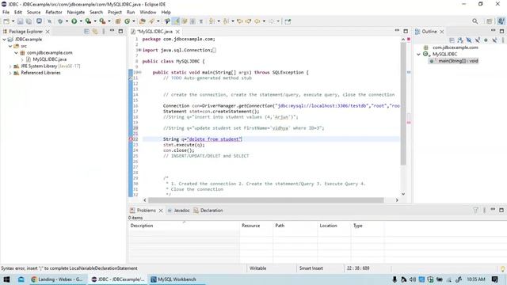Toggle Hide Fields in Outline
This screenshot has height=285, width=507.
(x=468, y=40)
